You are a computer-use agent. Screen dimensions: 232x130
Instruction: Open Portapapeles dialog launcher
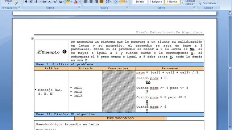[20, 8]
